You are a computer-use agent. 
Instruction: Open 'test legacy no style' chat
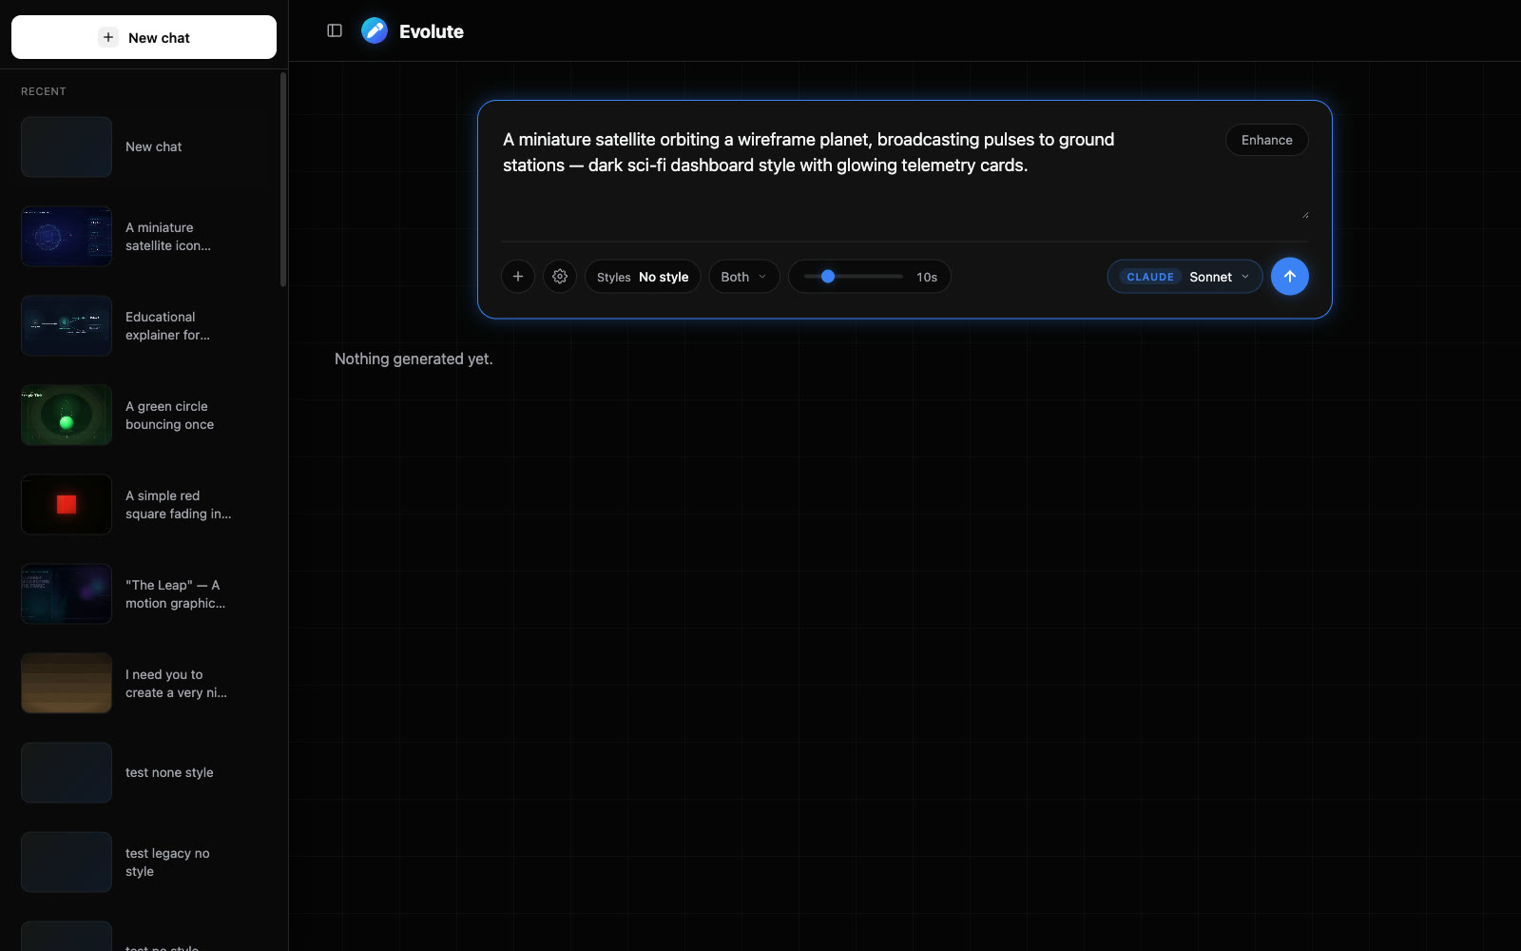[144, 862]
